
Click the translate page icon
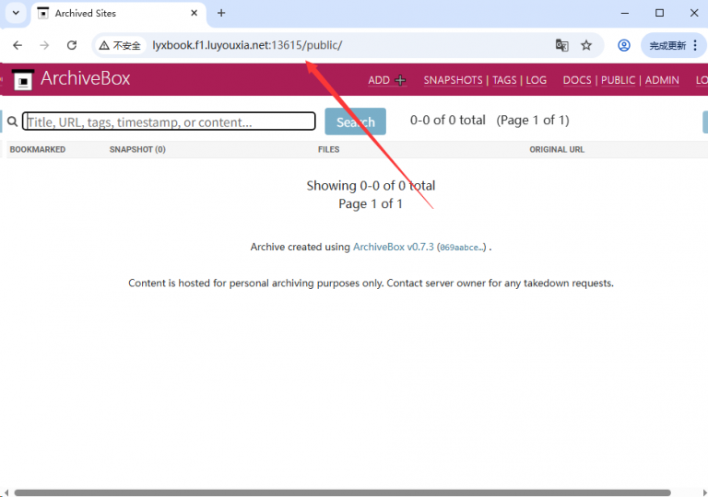561,45
